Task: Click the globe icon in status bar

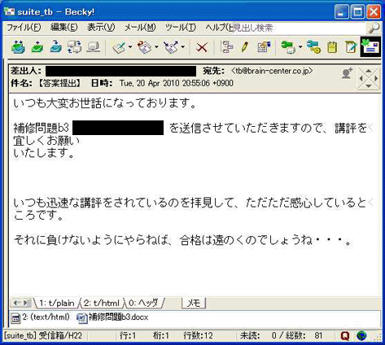Action: pyautogui.click(x=361, y=336)
